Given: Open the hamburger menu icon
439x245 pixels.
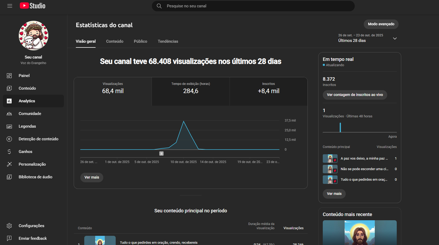Looking at the screenshot, I should click(x=10, y=6).
